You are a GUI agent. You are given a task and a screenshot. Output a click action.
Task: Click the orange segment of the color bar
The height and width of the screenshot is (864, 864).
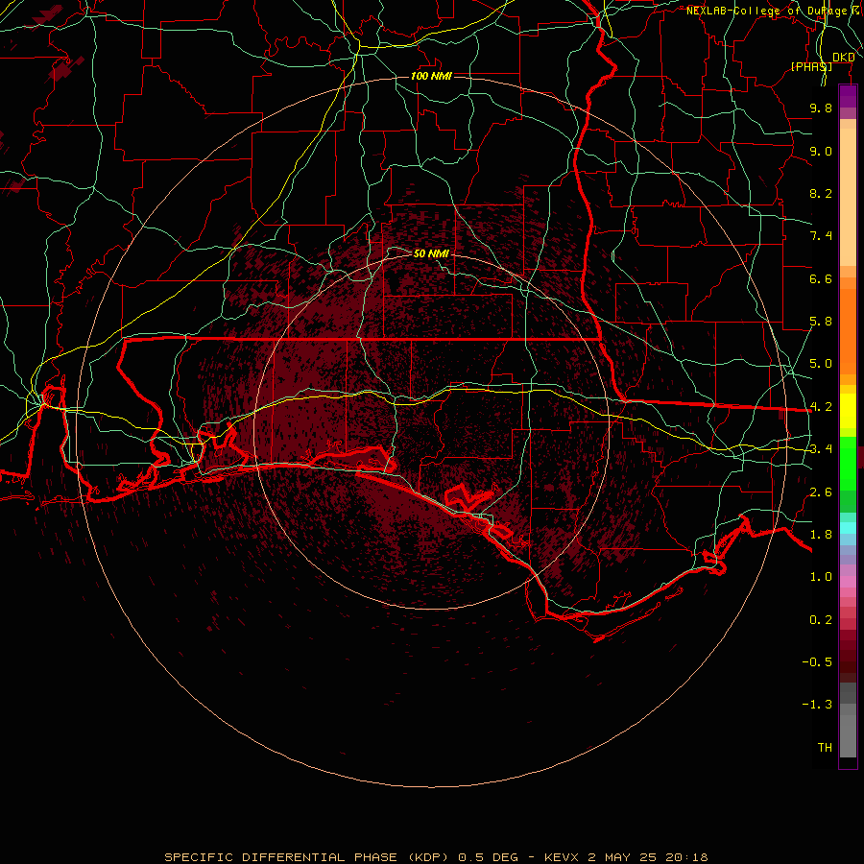point(848,331)
